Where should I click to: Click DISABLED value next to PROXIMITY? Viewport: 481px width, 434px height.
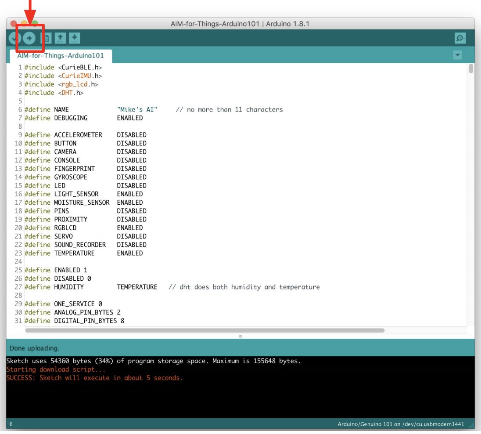[x=132, y=219]
